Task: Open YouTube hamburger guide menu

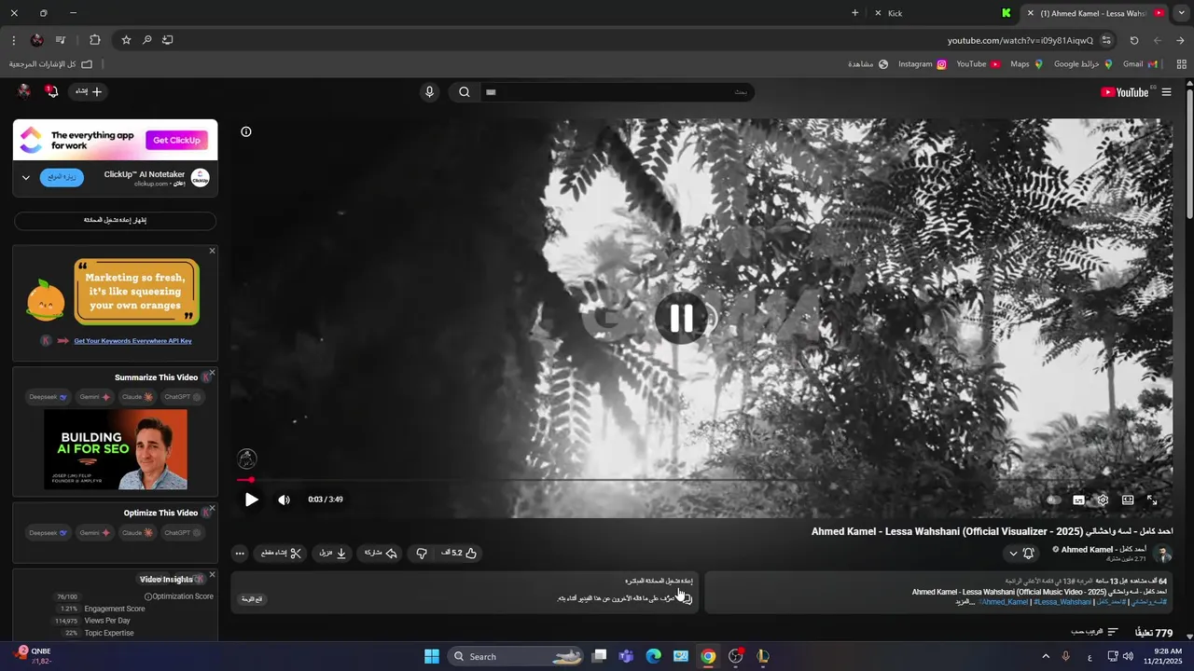Action: point(1167,92)
